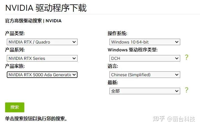Click the 操作系统 field label
Screen dimensions: 200x127
coord(117,34)
